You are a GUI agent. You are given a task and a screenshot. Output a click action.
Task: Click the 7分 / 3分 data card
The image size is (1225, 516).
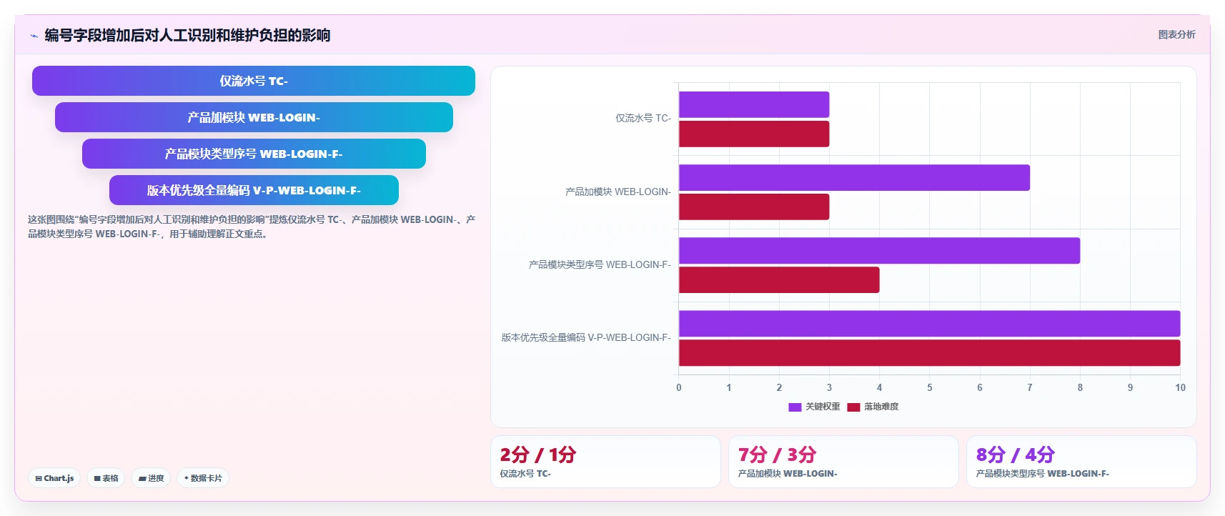[x=843, y=462]
